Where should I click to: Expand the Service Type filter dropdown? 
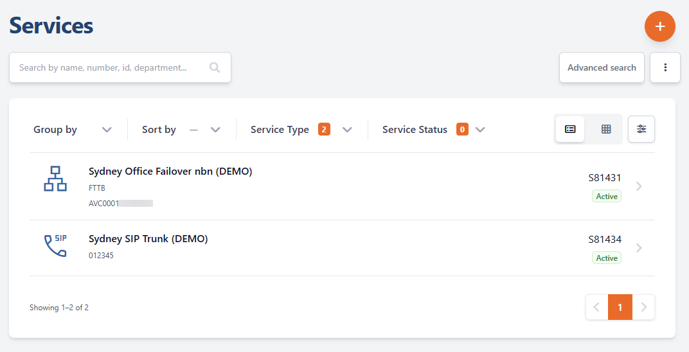[x=301, y=130]
